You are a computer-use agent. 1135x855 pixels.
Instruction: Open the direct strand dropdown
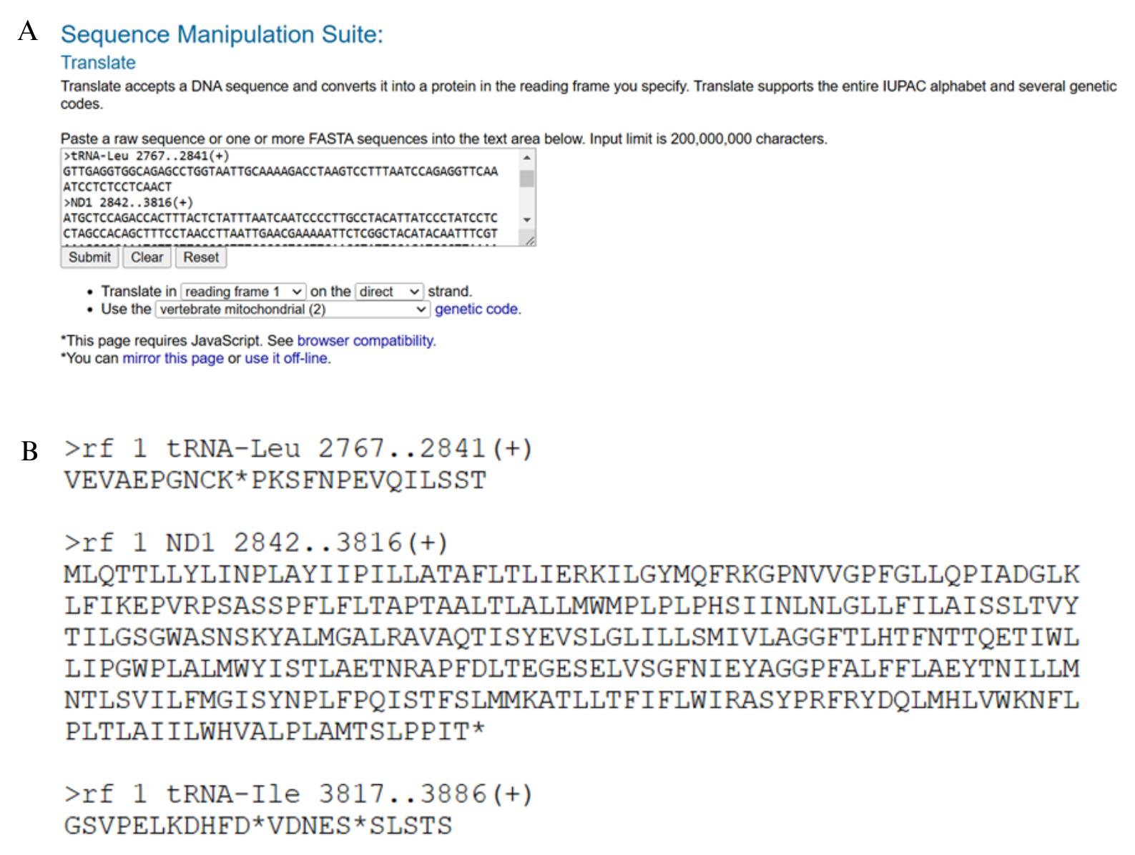(x=389, y=292)
